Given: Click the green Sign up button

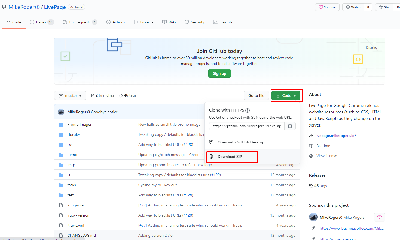Looking at the screenshot, I should [x=219, y=73].
